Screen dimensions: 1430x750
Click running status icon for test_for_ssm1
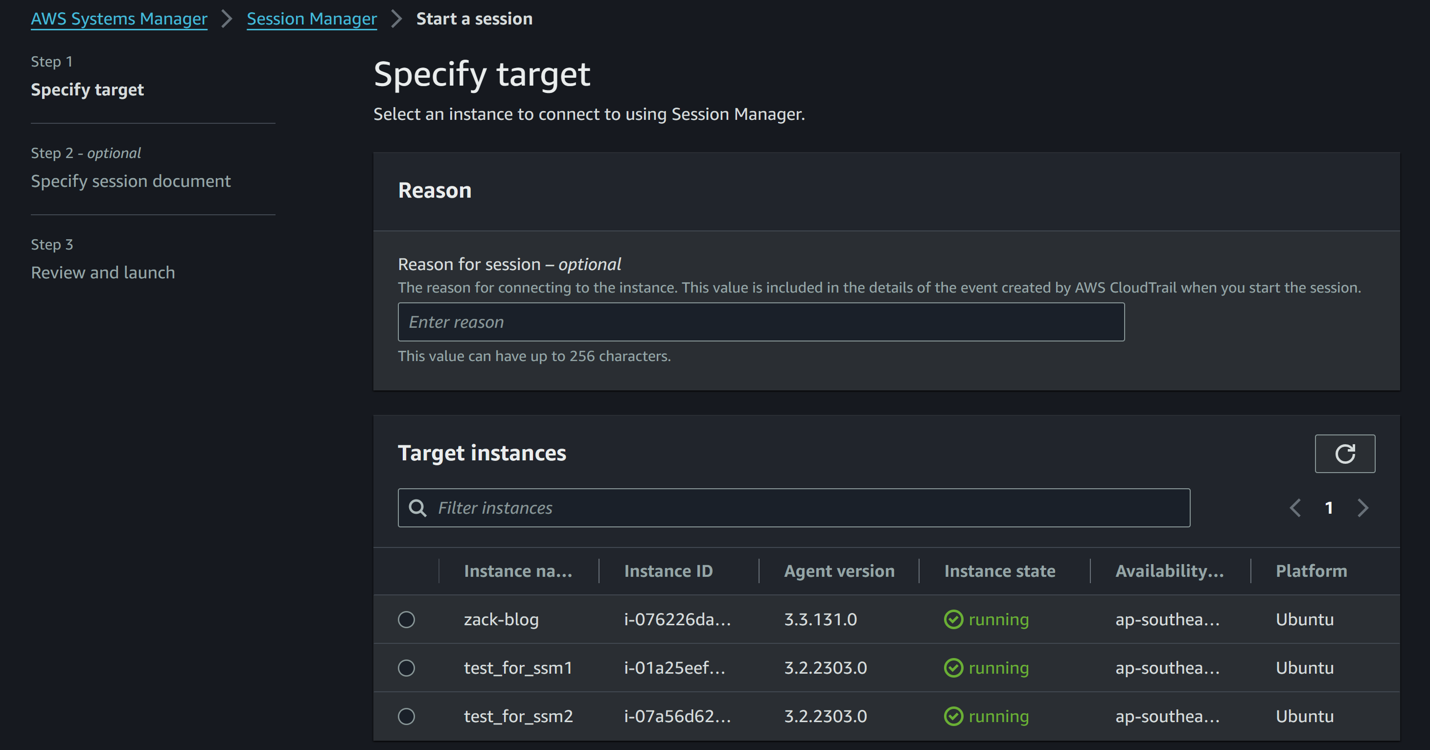click(953, 668)
